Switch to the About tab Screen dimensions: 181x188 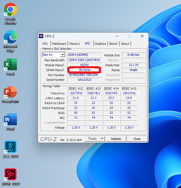(x=125, y=44)
